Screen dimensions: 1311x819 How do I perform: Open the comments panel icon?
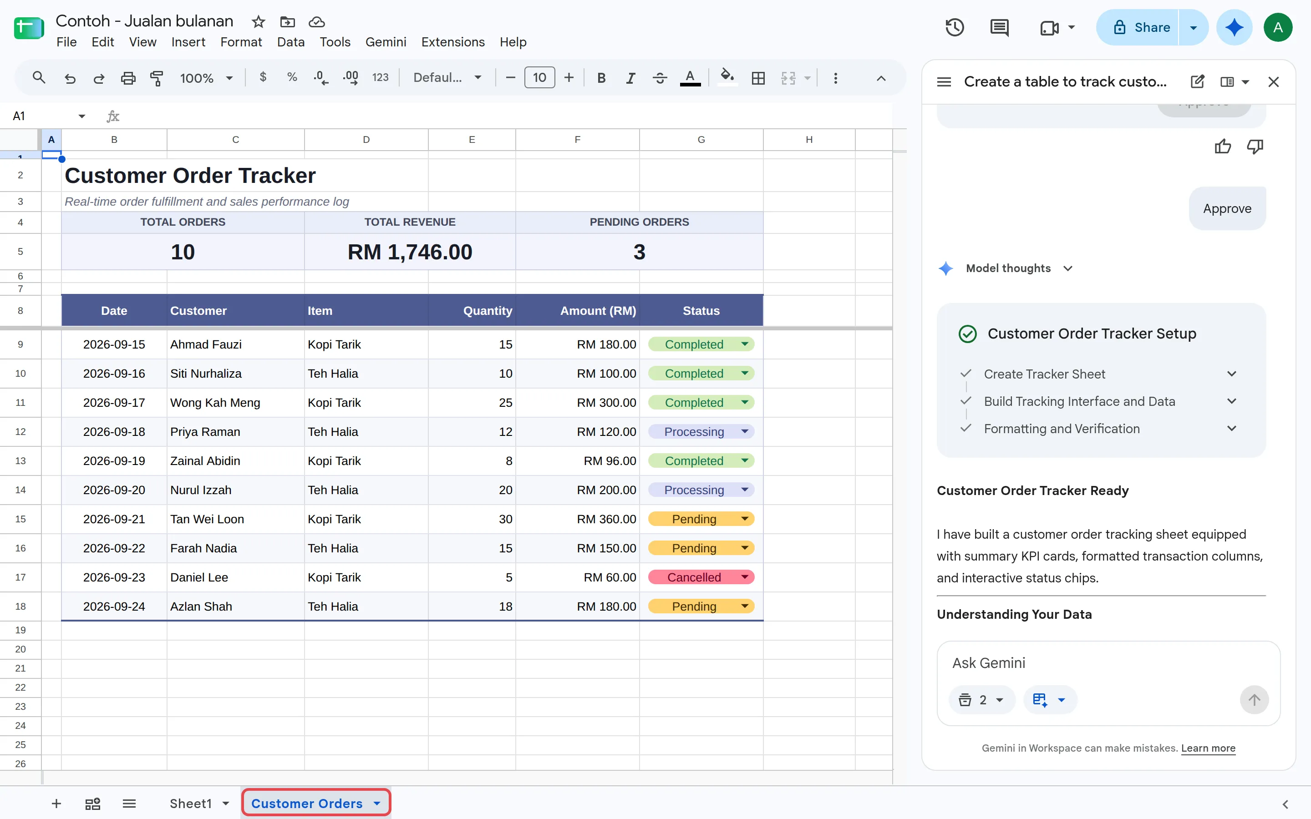point(999,27)
